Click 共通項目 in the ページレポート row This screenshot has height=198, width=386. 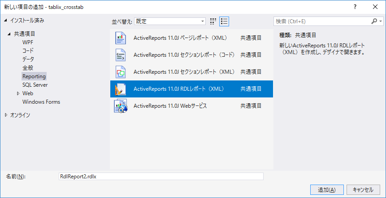click(x=251, y=38)
